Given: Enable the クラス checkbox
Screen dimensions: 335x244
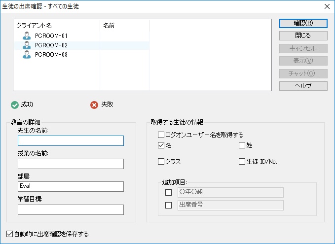Looking at the screenshot, I should click(x=161, y=161).
